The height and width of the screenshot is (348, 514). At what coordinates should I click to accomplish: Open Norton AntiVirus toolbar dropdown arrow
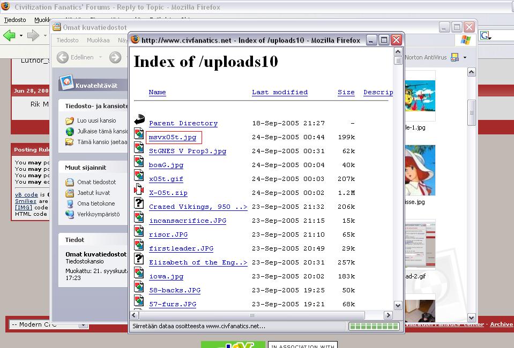465,58
